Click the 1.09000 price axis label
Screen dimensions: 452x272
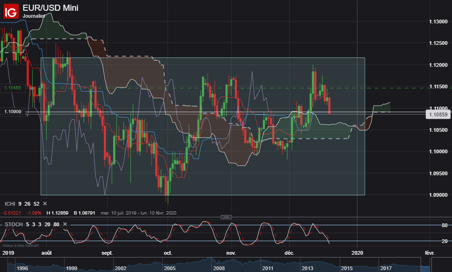coord(438,195)
